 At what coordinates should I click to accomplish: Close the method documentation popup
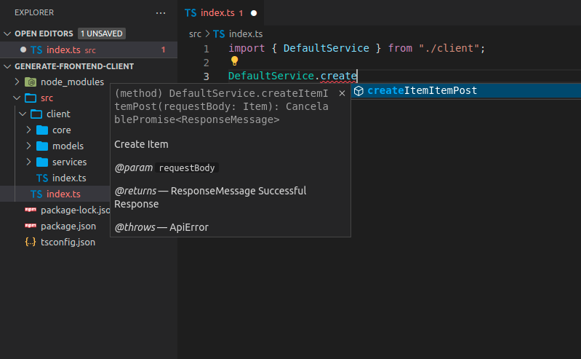click(342, 93)
